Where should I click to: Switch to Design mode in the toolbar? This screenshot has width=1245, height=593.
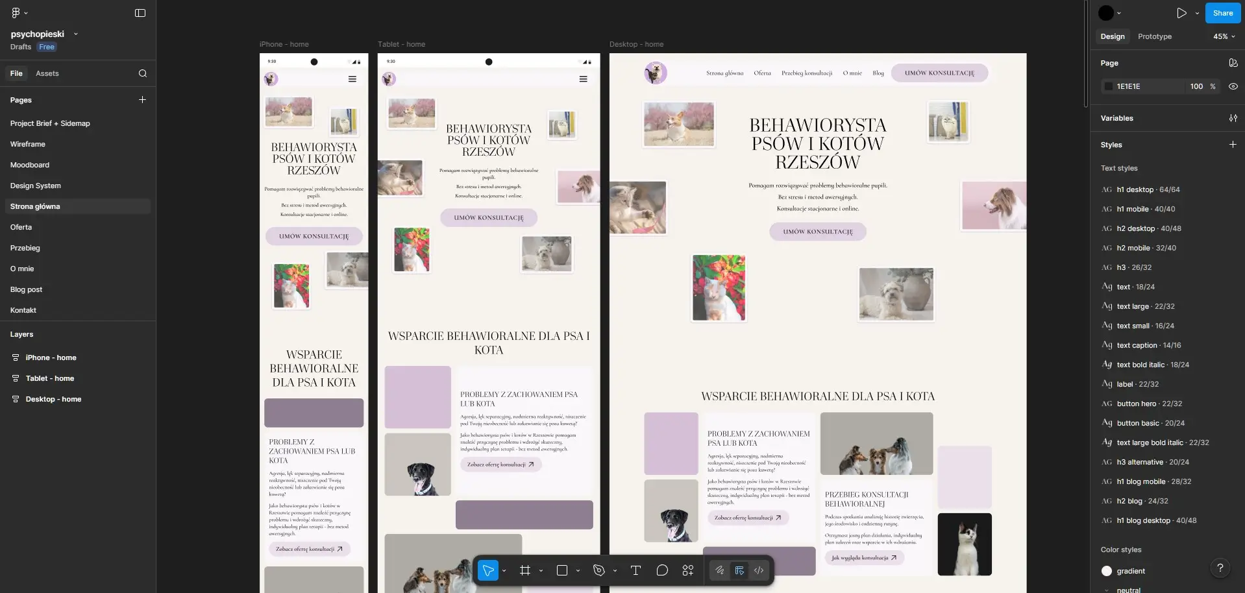click(x=739, y=570)
